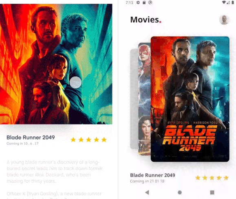
Task: Tap the SD card status icon
Action: 144,2
